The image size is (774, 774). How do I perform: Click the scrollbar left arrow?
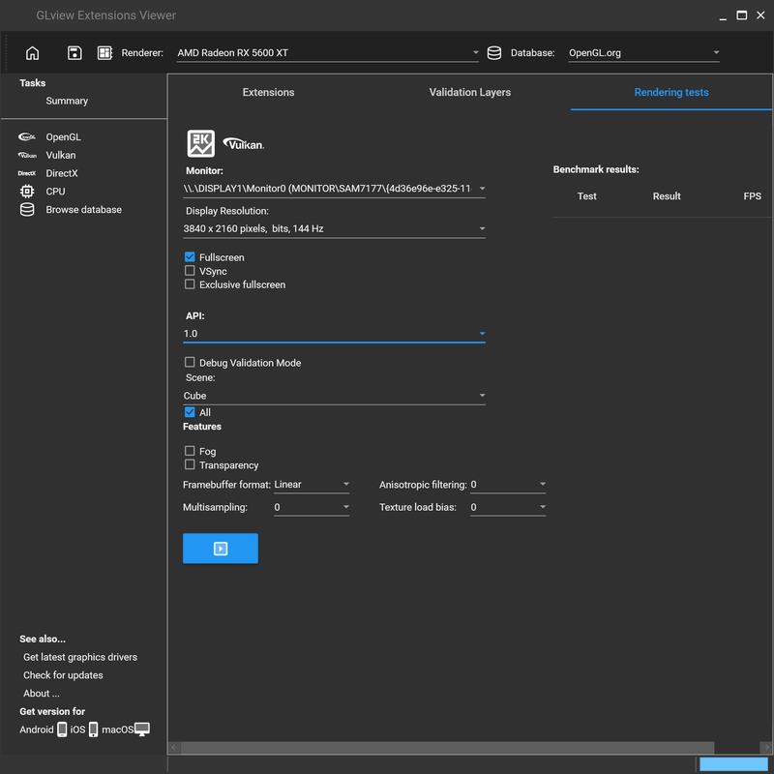(175, 747)
